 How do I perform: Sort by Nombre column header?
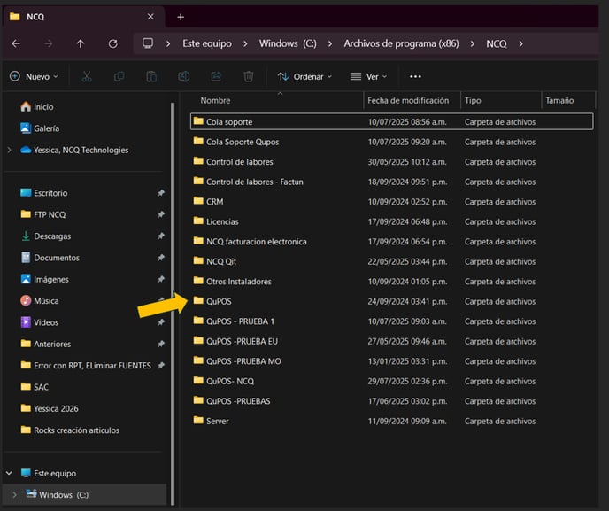click(x=216, y=101)
